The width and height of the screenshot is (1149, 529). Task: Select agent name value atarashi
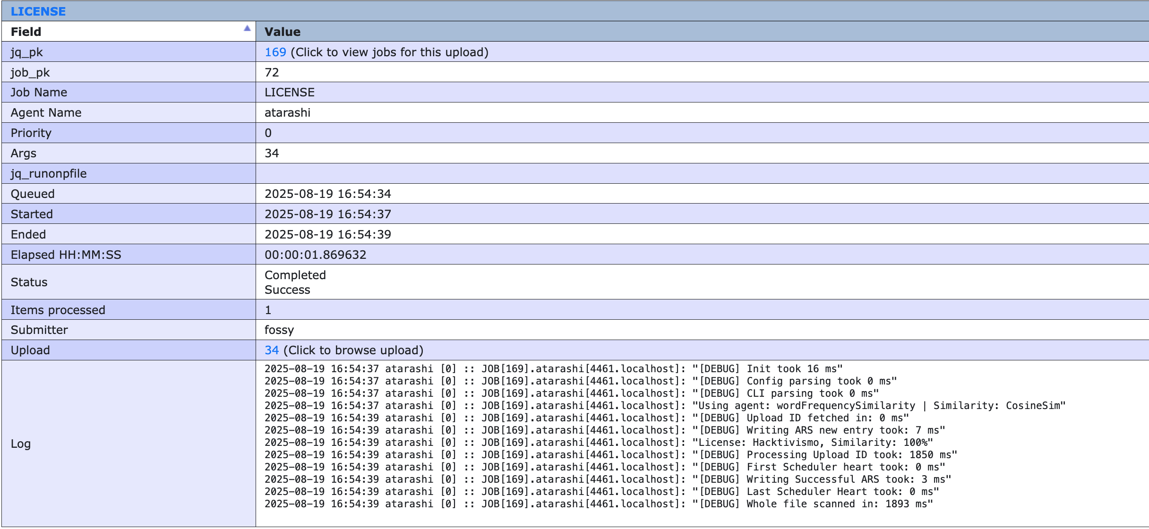287,112
